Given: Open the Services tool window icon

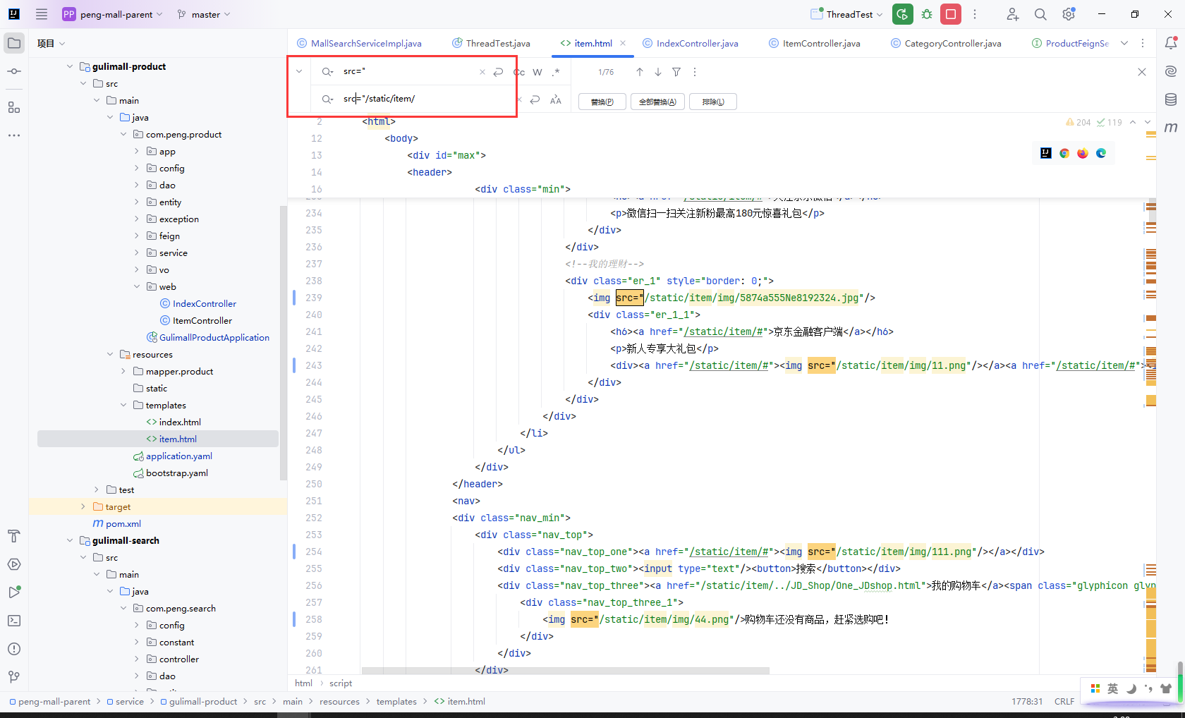Looking at the screenshot, I should [x=14, y=564].
